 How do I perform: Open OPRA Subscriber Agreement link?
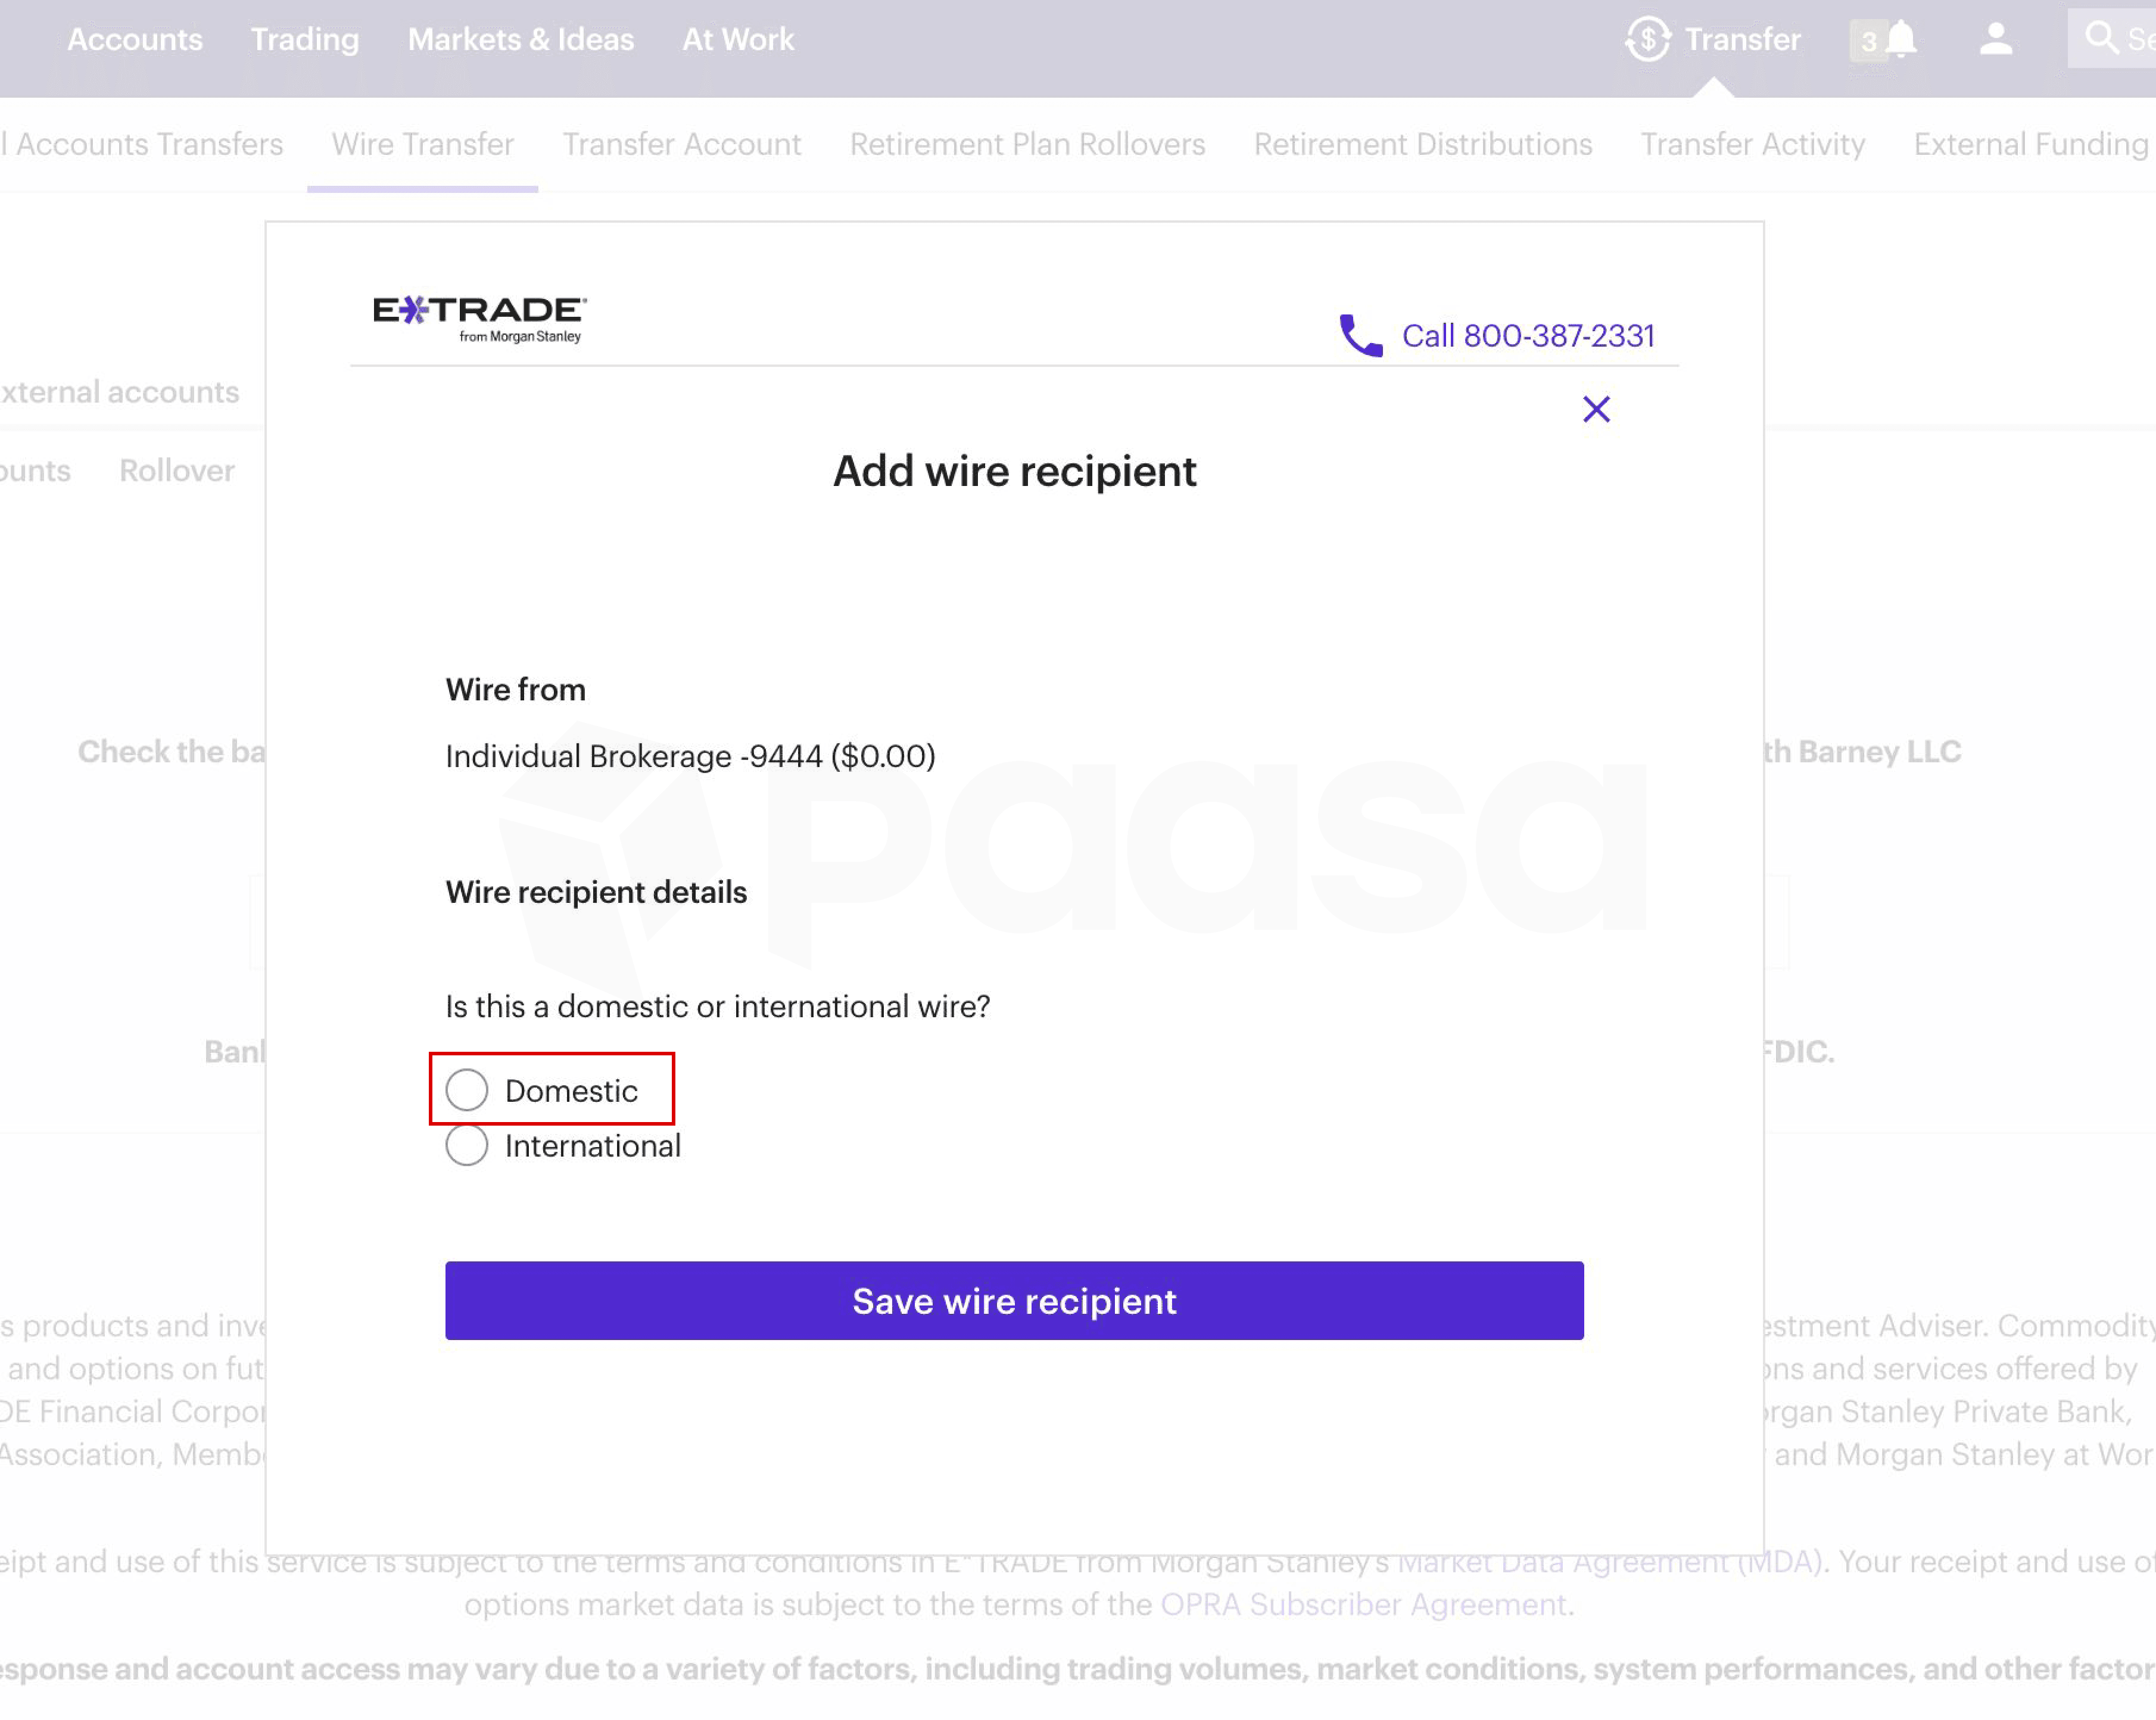coord(1362,1604)
